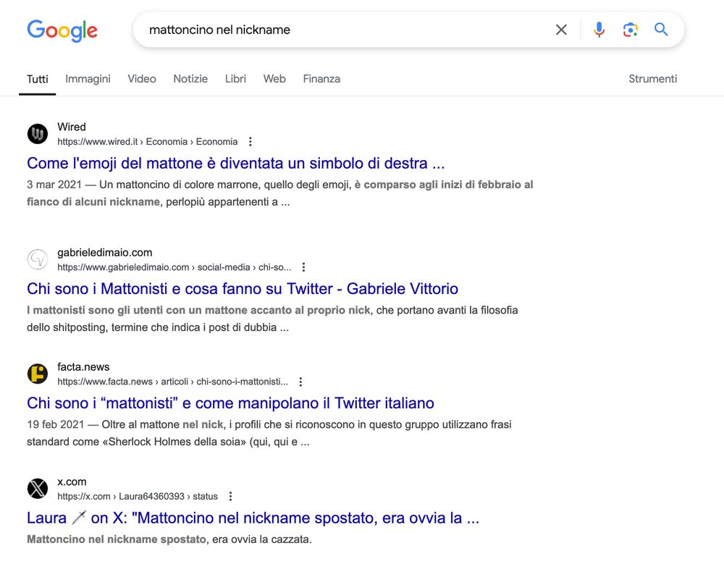Open the Libri tab
This screenshot has width=724, height=564.
(x=235, y=79)
